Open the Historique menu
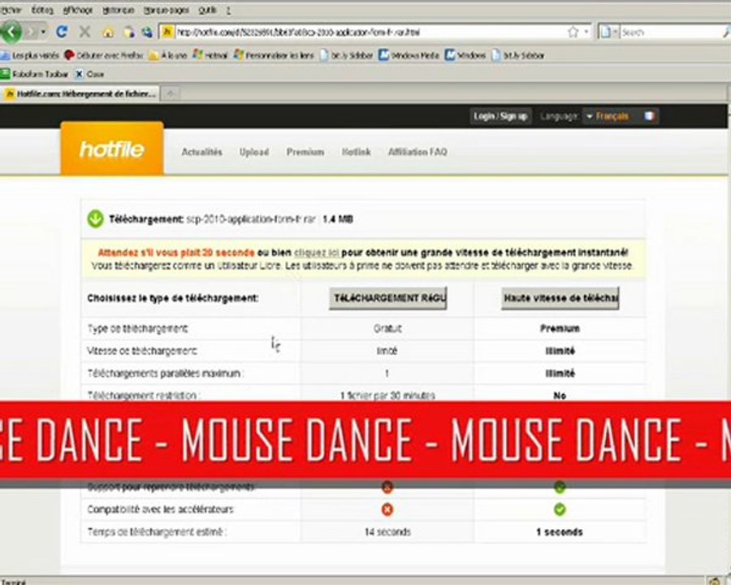731x585 pixels. pyautogui.click(x=118, y=10)
